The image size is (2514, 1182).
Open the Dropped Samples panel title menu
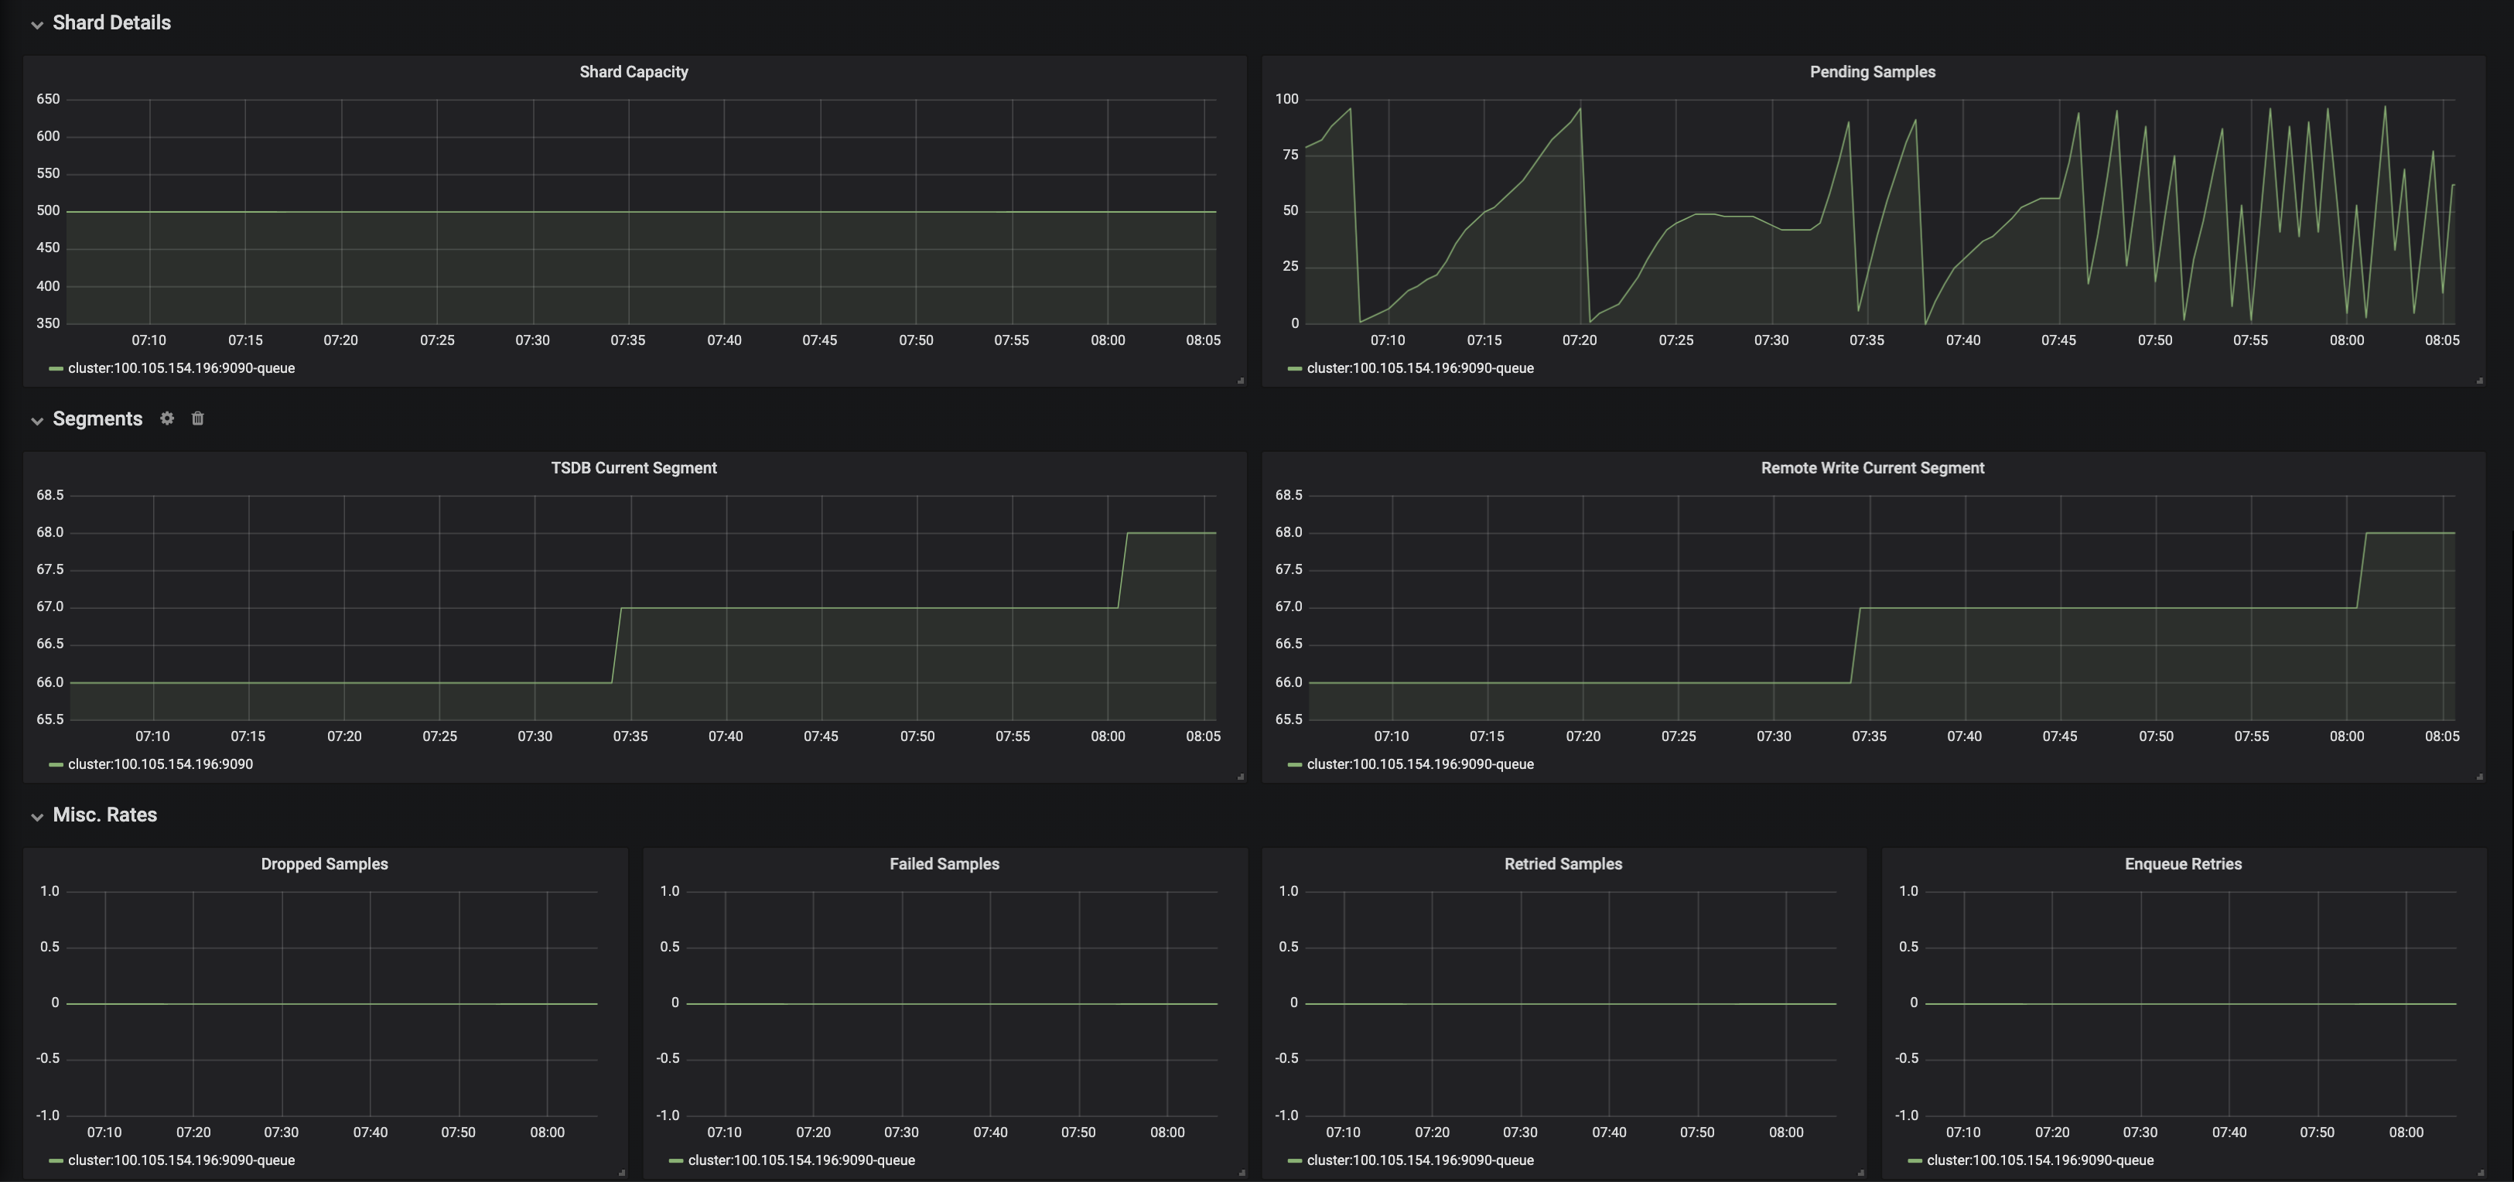(x=324, y=865)
